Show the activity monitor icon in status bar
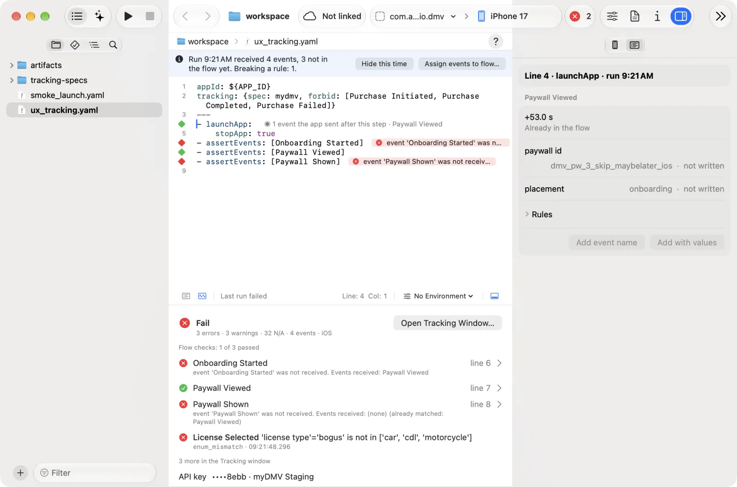 pos(202,296)
